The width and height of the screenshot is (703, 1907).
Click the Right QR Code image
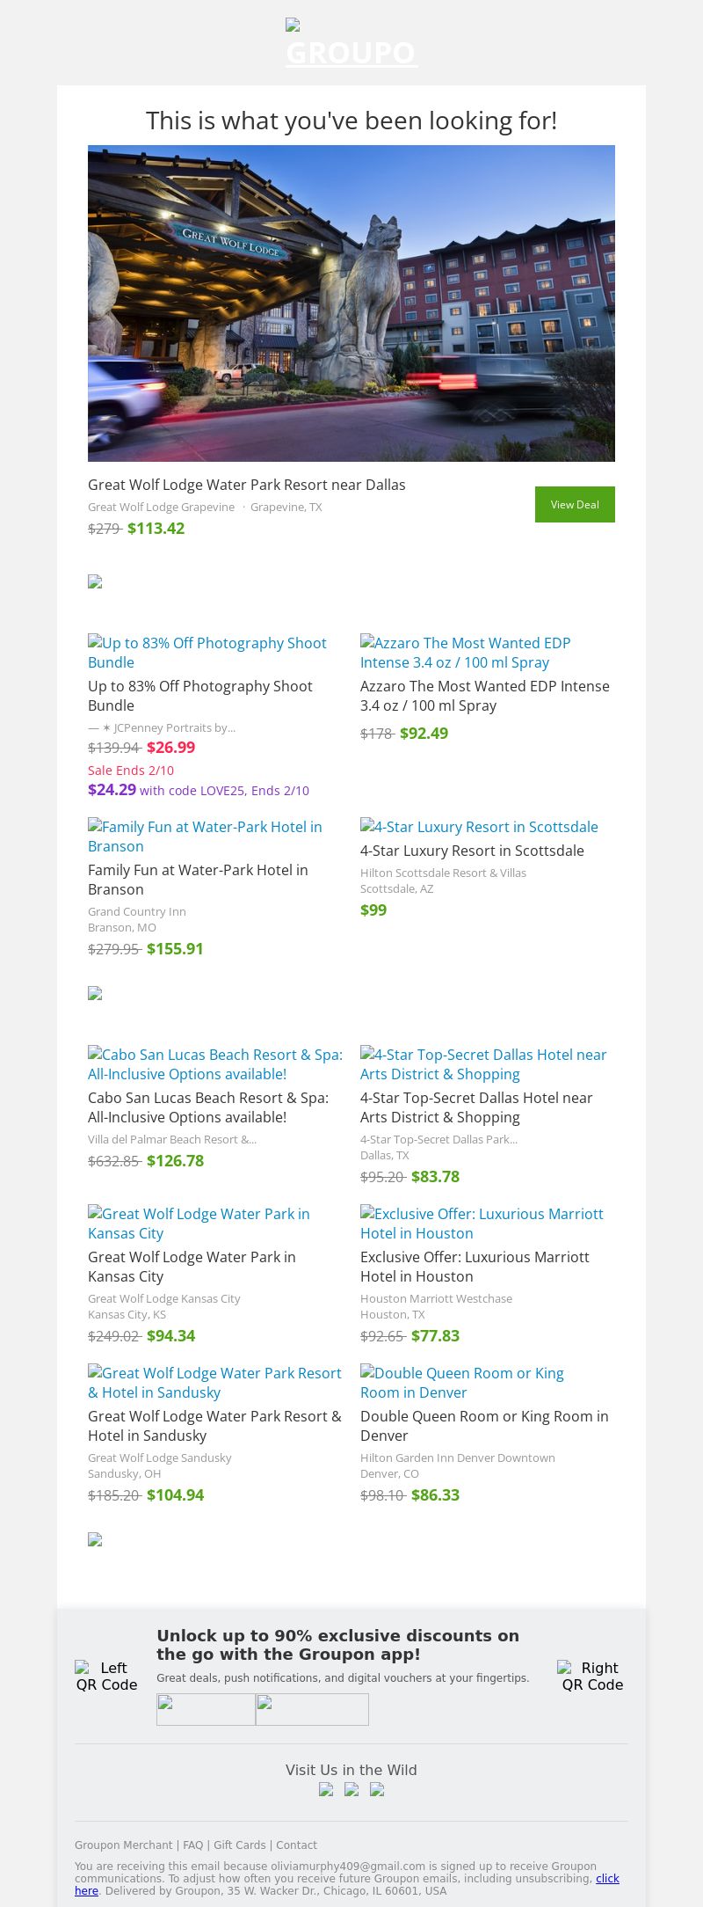(x=591, y=1676)
